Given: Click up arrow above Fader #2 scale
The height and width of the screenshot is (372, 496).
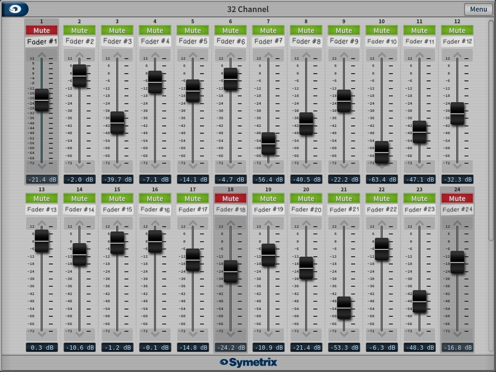Looking at the screenshot, I should coord(79,55).
